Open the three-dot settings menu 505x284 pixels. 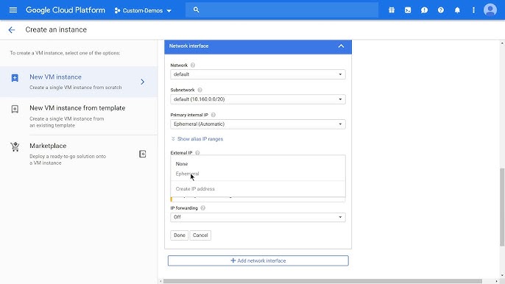(x=473, y=10)
